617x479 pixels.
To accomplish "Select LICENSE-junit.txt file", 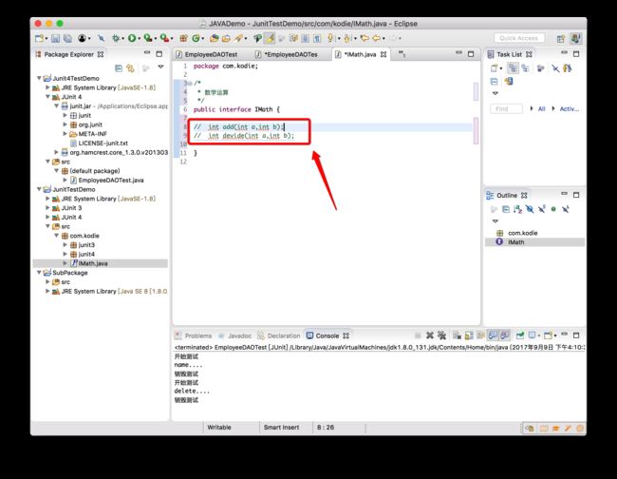I will pyautogui.click(x=99, y=143).
